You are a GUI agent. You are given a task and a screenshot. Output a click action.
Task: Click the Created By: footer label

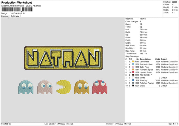(x=6, y=124)
